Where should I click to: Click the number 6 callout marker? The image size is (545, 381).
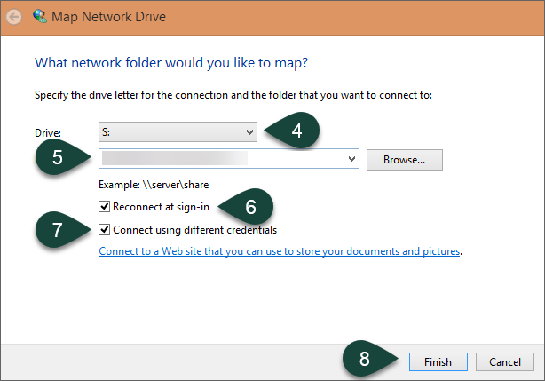click(249, 208)
